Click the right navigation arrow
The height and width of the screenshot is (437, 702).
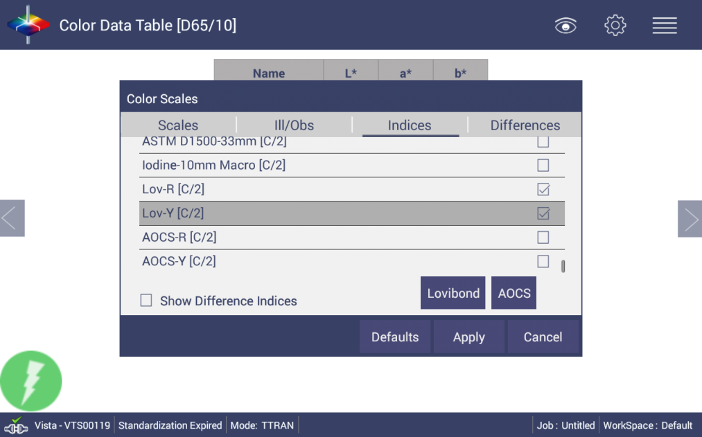[690, 219]
